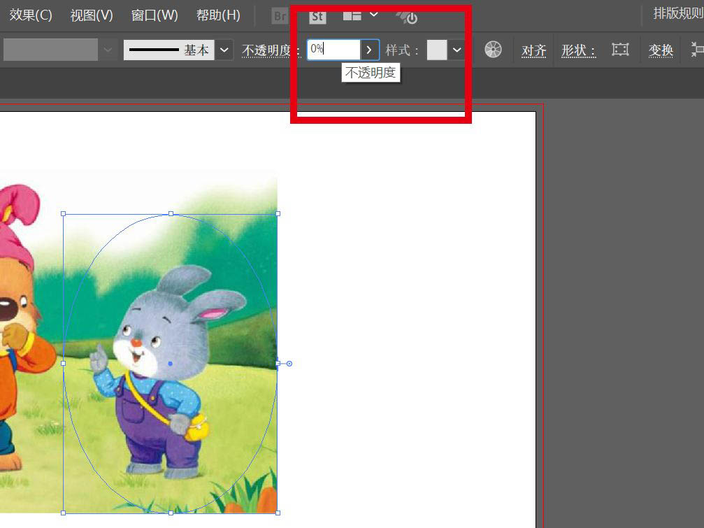Viewport: 704px width, 528px height.
Task: Click the arrange documents icon
Action: 352,15
